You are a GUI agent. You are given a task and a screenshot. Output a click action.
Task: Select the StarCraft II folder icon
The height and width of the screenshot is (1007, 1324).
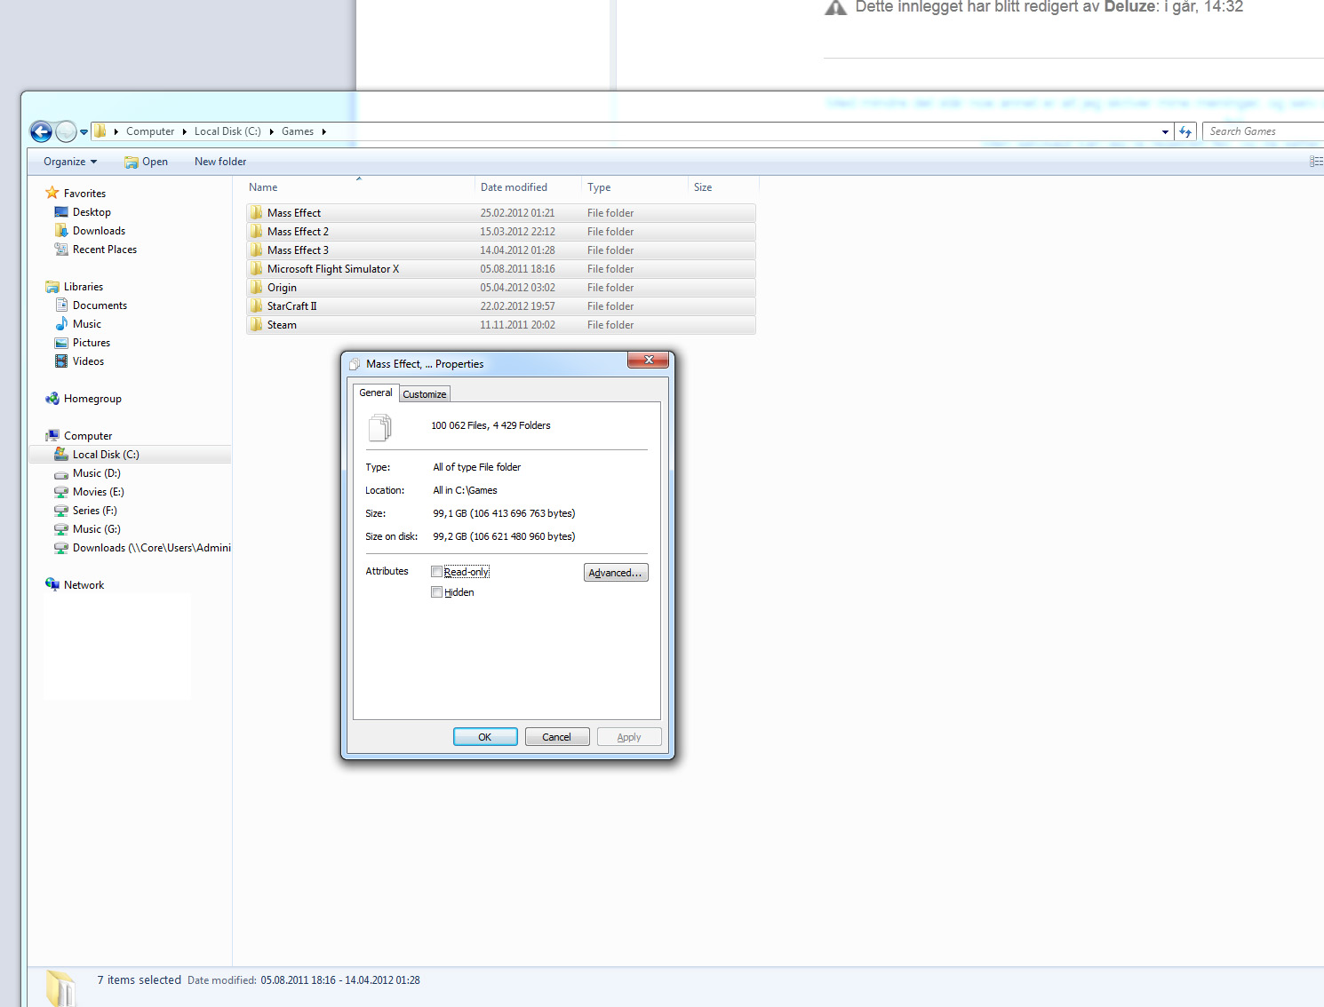[257, 306]
